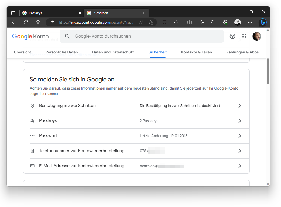The height and width of the screenshot is (207, 281).
Task: Select the Sicherheit browser tab
Action: click(116, 13)
